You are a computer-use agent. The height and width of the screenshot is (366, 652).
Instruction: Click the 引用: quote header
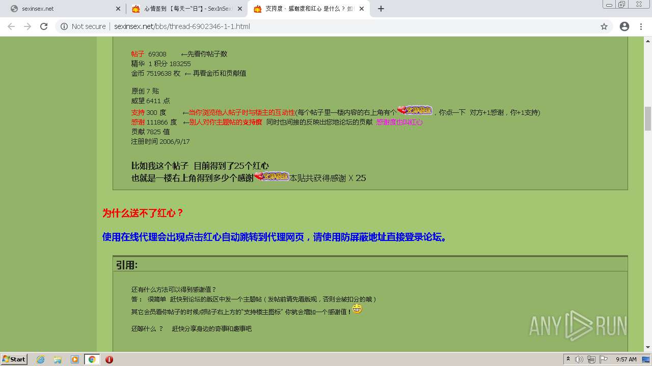[x=127, y=265]
